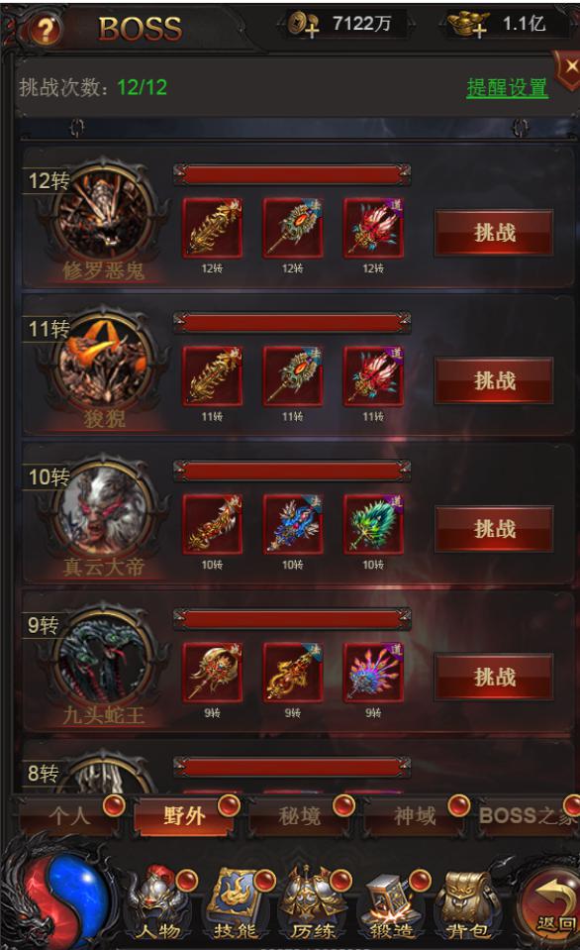580x950 pixels.
Task: Select the 野外 tab
Action: (184, 816)
